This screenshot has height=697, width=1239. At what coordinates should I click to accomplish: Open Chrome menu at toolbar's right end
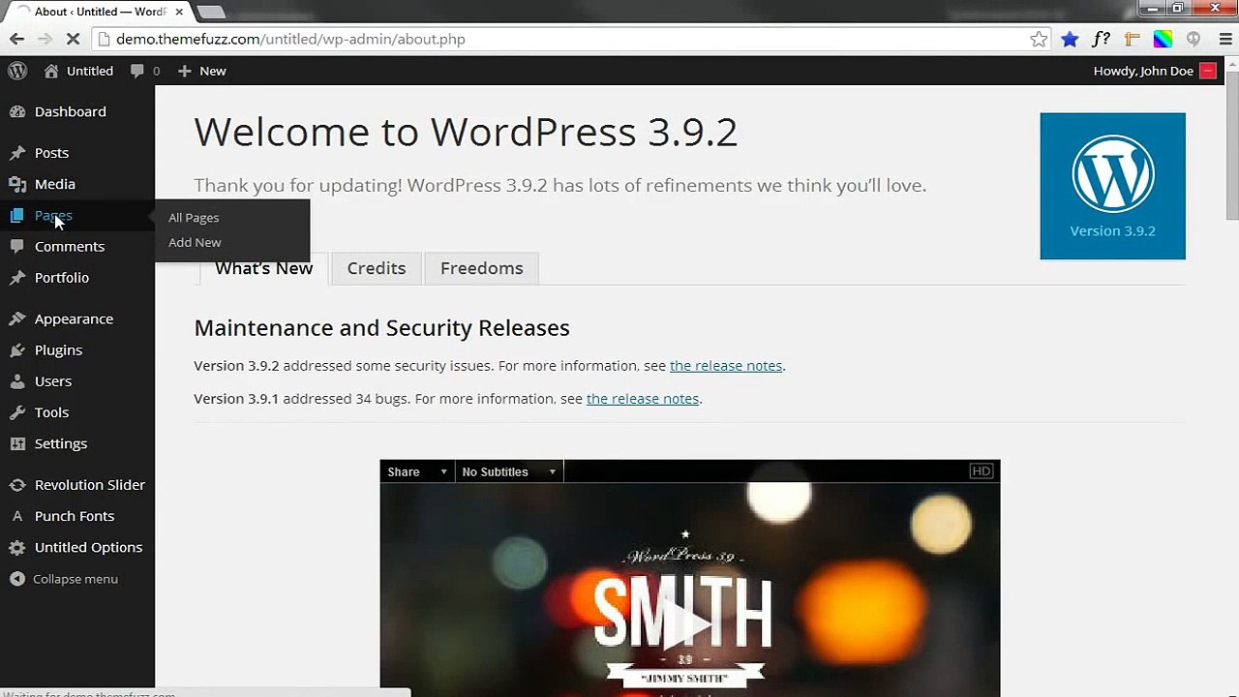[1224, 39]
